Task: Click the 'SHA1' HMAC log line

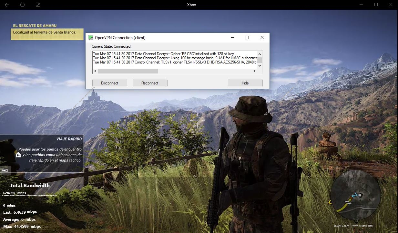Action: coord(175,58)
